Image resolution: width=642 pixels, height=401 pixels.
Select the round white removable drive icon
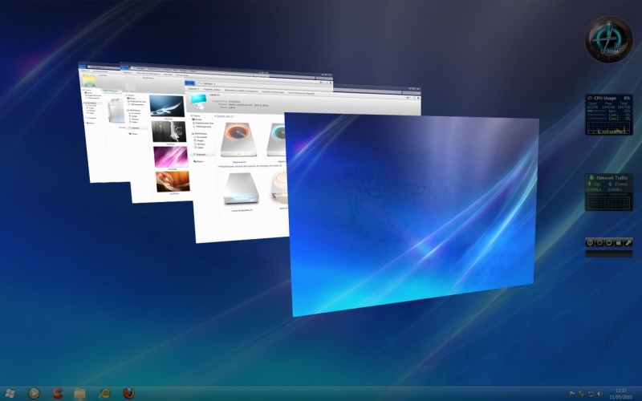tap(279, 188)
